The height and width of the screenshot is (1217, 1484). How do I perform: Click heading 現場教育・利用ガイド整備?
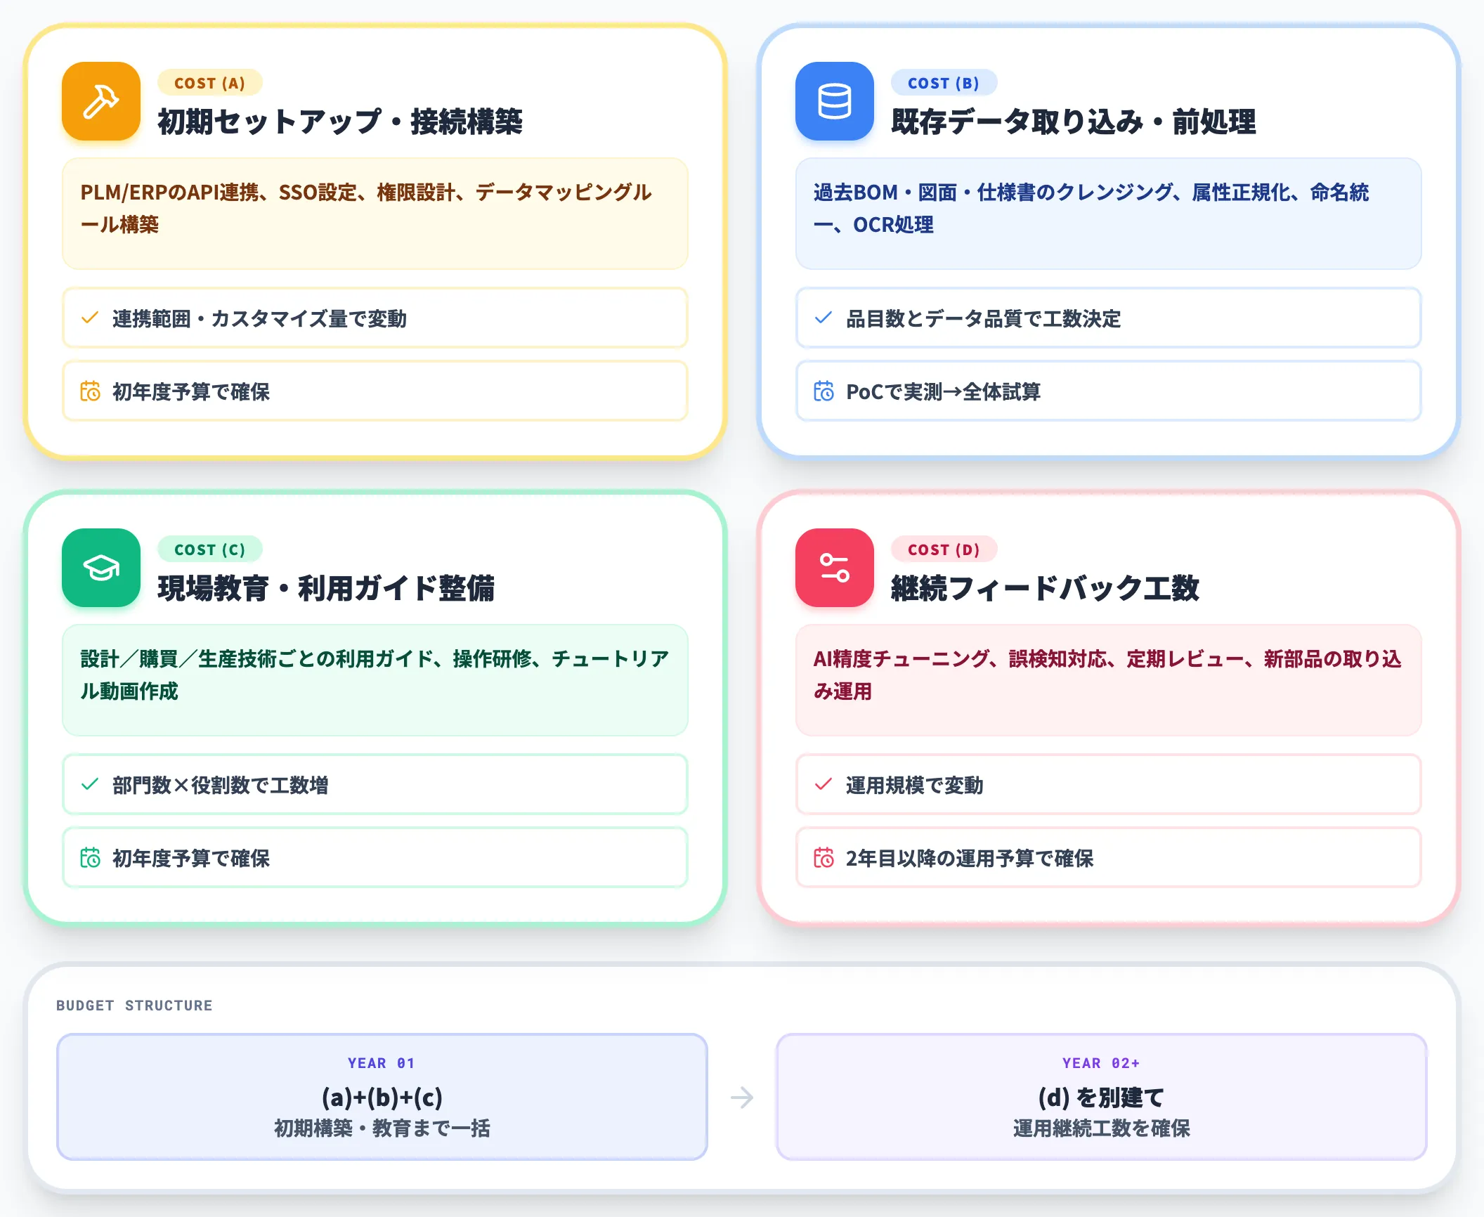click(x=326, y=588)
